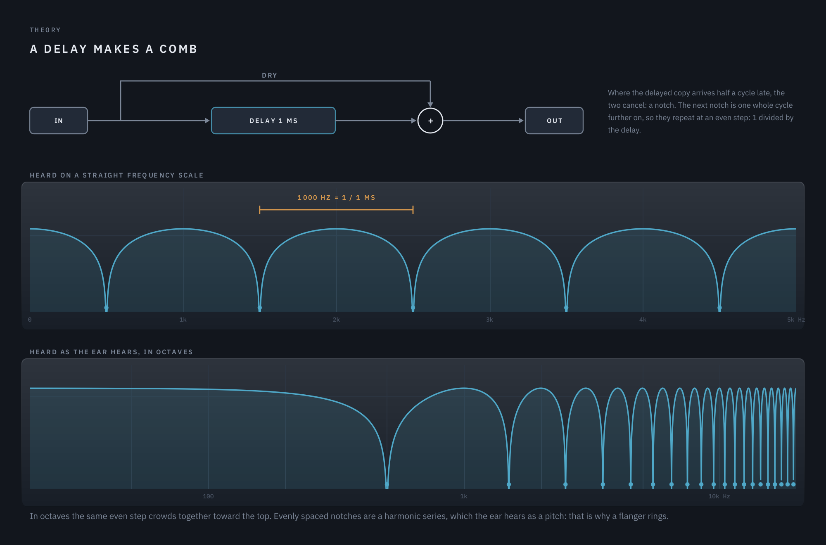The image size is (826, 545).
Task: Click the notch marker at 1500 Hz
Action: point(260,308)
